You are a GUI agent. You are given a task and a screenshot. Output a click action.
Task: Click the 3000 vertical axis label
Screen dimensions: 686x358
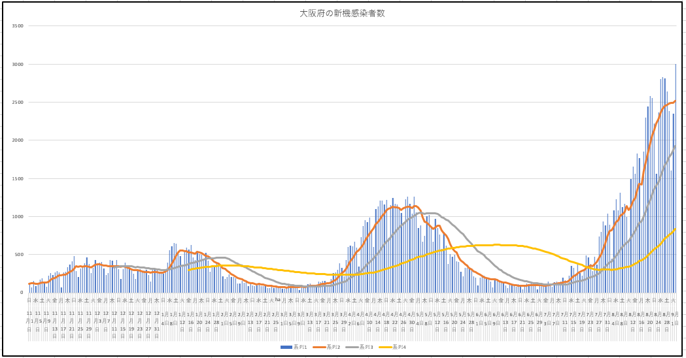tap(18, 64)
